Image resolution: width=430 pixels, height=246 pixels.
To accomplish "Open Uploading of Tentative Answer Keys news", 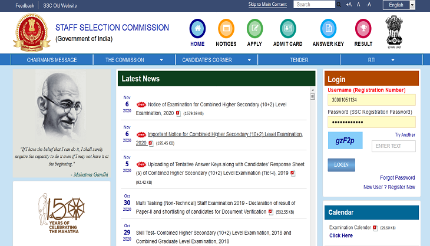I will [x=220, y=169].
